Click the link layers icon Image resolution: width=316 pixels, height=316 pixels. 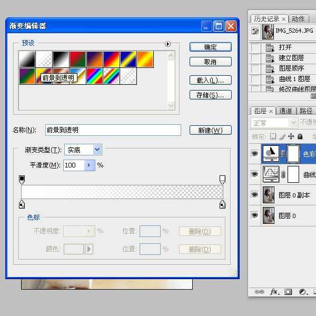click(x=259, y=291)
